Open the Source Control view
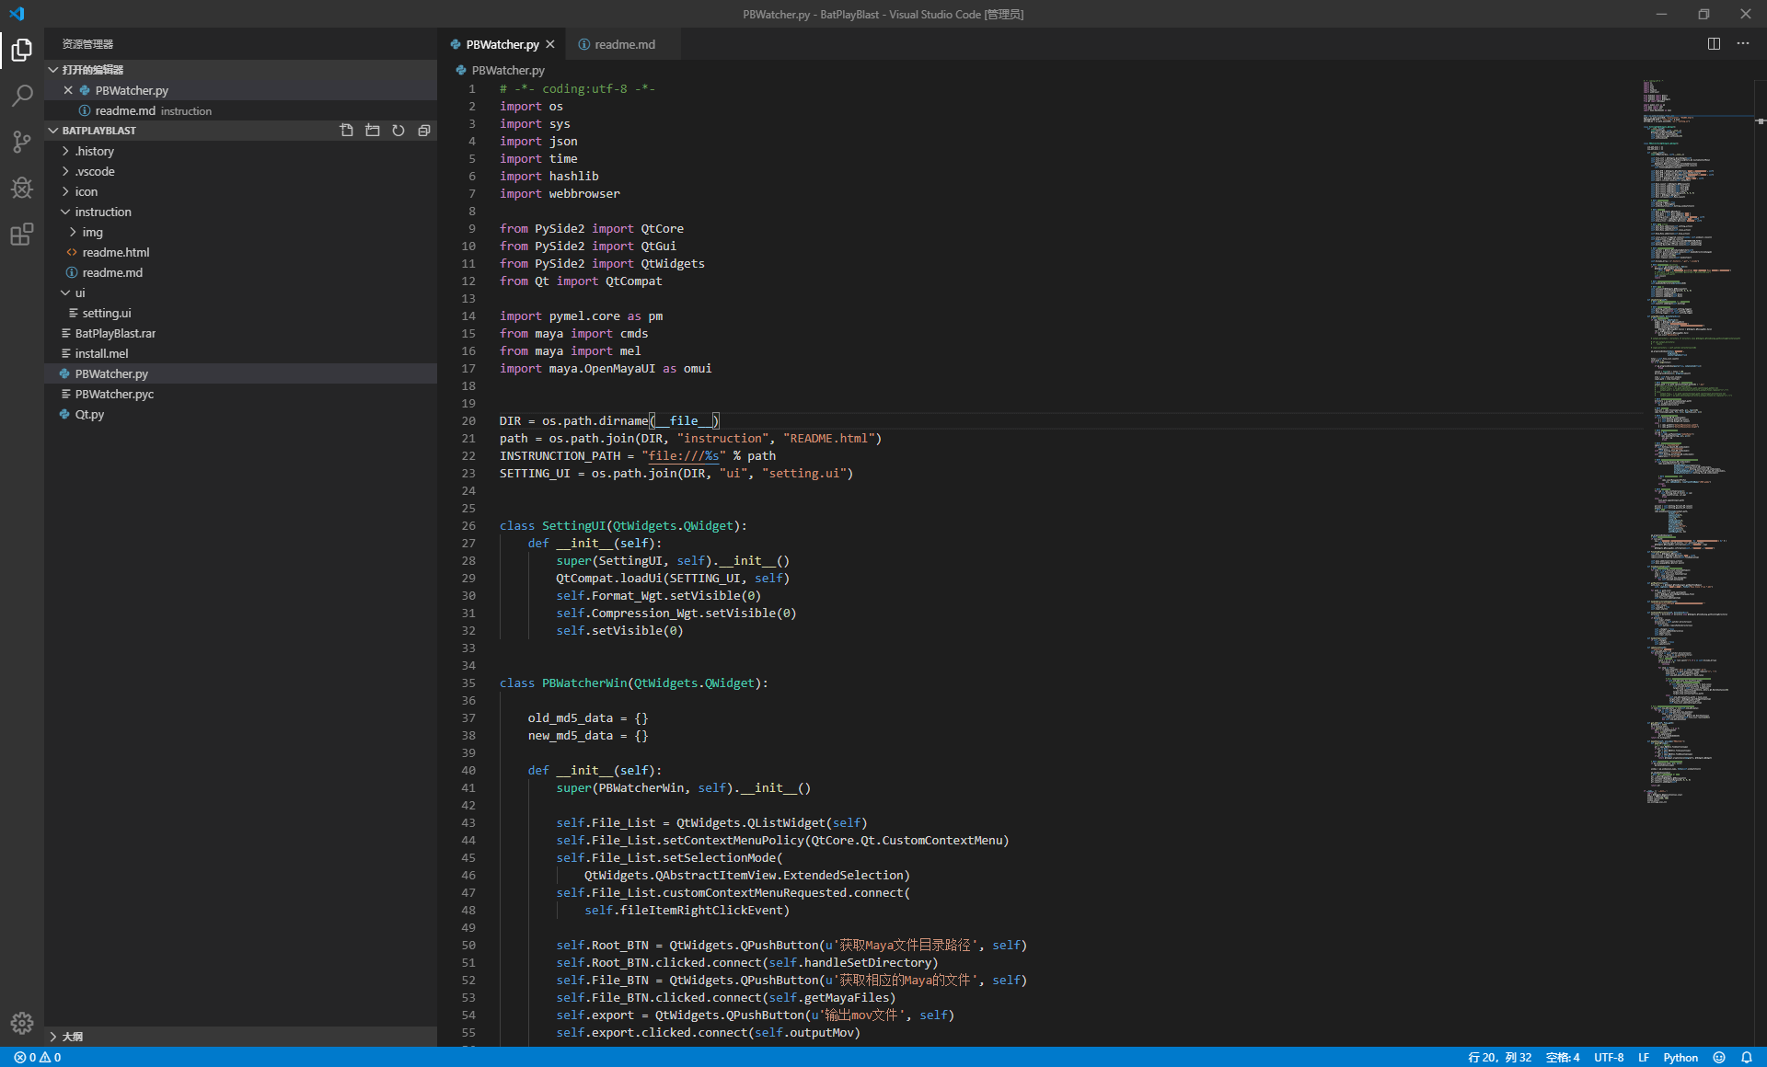 [x=22, y=142]
